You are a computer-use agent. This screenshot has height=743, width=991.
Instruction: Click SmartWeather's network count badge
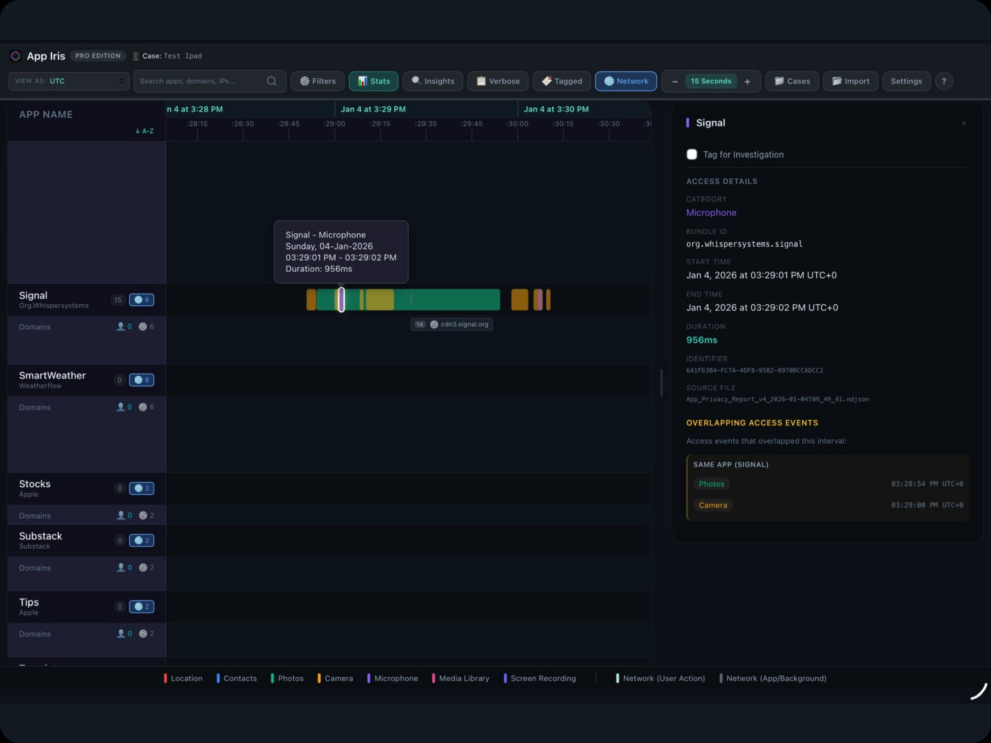tap(141, 380)
